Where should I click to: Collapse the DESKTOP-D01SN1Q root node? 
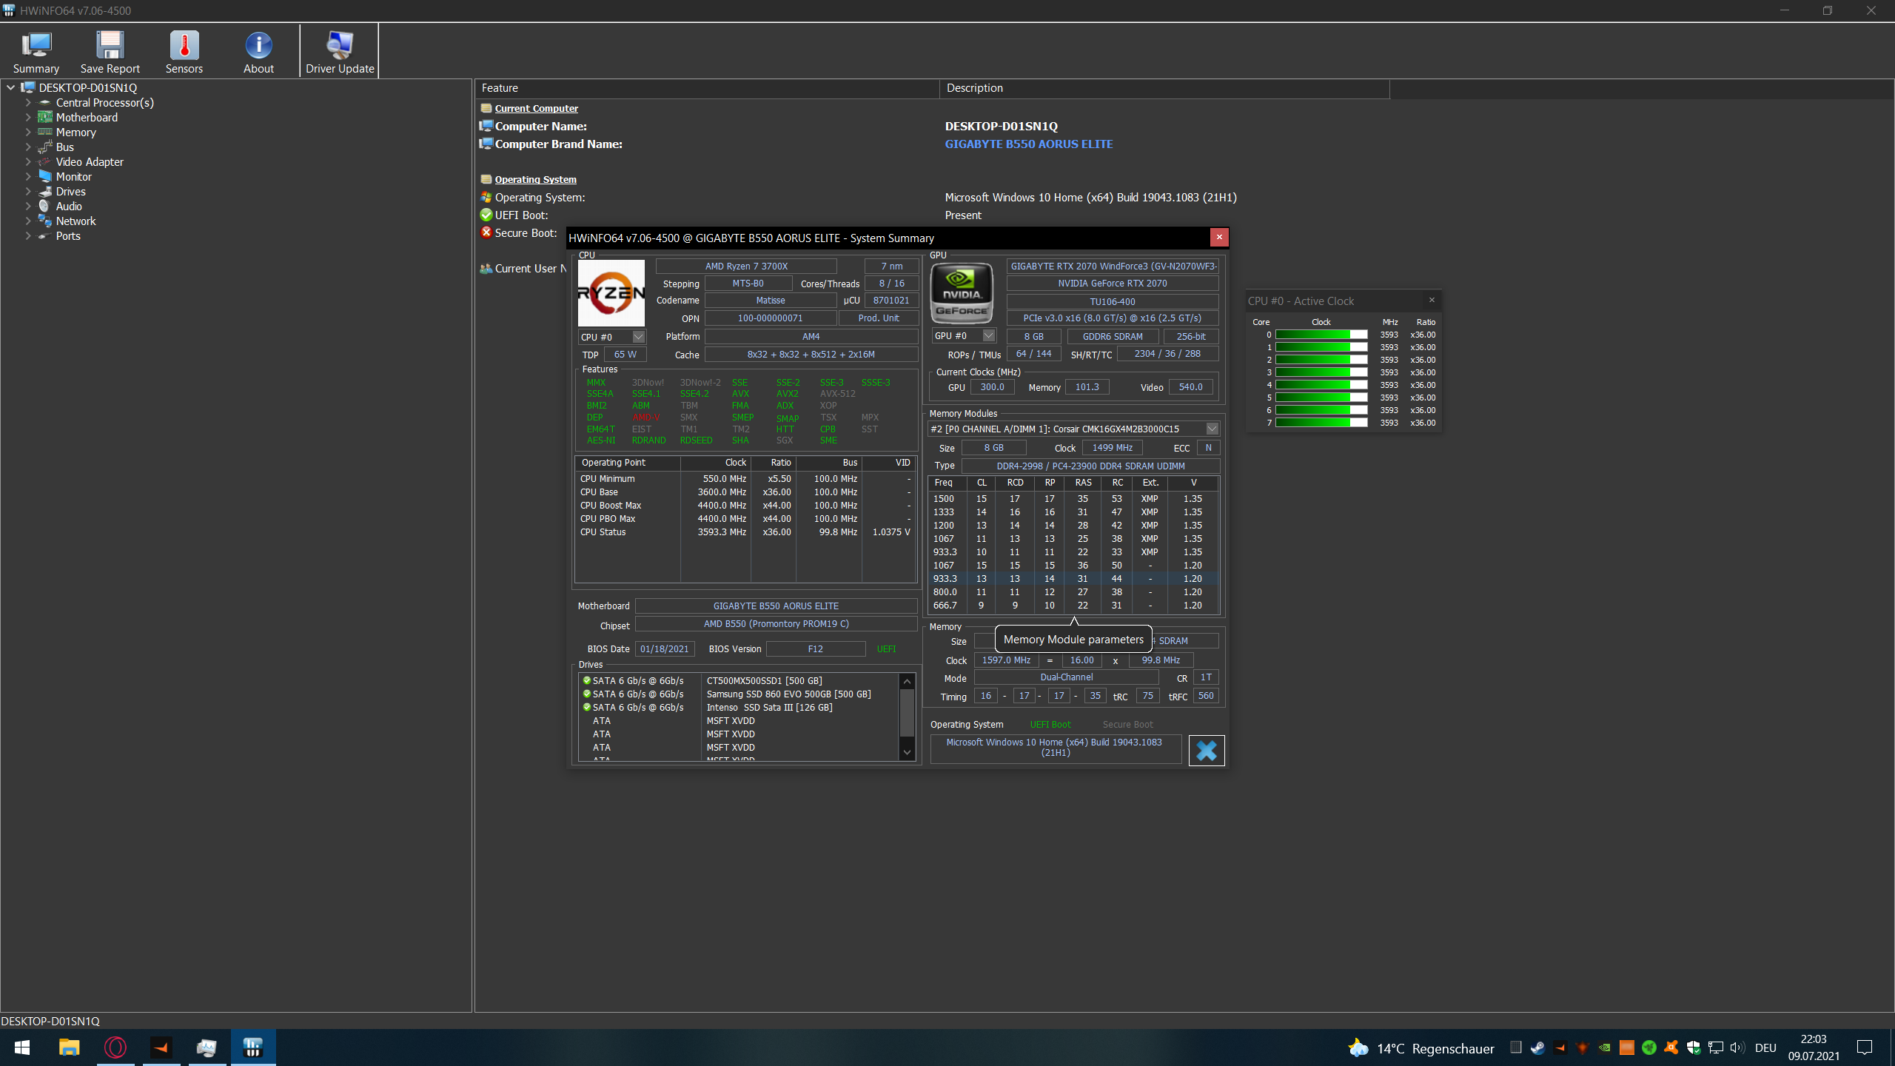point(11,87)
